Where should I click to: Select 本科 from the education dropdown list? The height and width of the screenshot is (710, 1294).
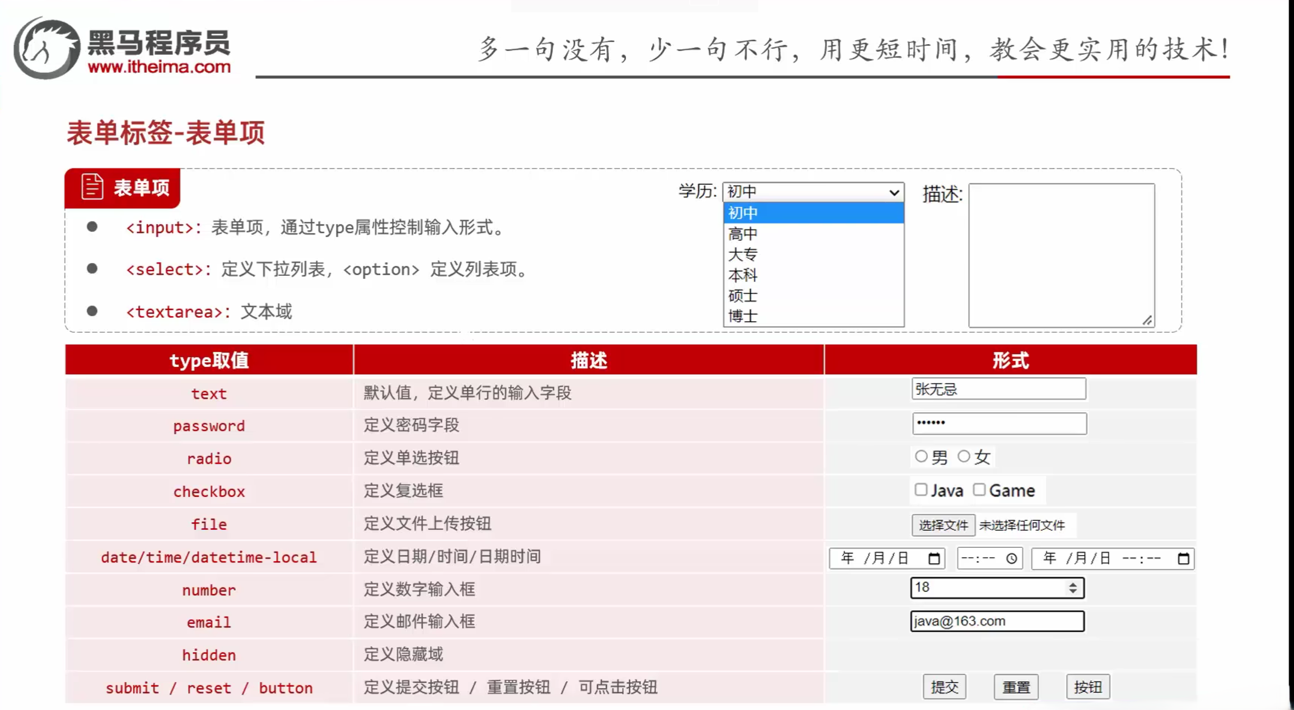point(742,275)
